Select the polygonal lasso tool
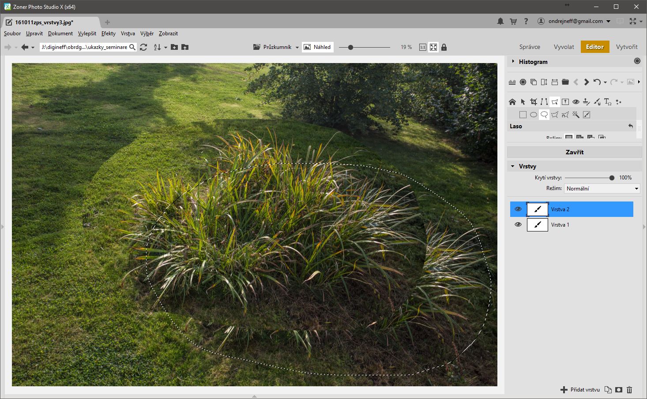 555,115
